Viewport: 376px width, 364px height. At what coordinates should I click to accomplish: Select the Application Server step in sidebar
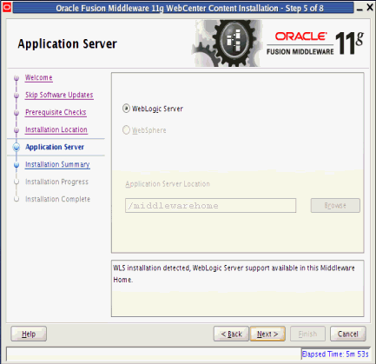(x=55, y=147)
